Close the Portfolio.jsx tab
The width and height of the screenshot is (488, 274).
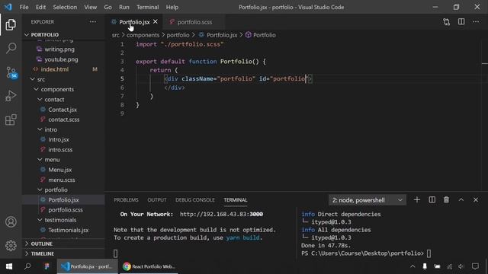(156, 22)
